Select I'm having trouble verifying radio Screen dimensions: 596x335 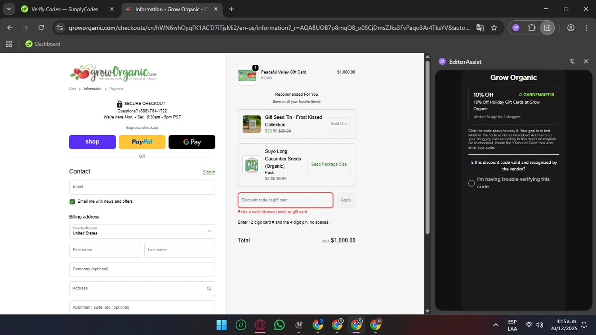pyautogui.click(x=472, y=183)
